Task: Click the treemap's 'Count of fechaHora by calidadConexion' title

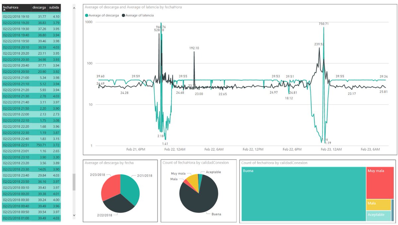Action: tap(274, 163)
